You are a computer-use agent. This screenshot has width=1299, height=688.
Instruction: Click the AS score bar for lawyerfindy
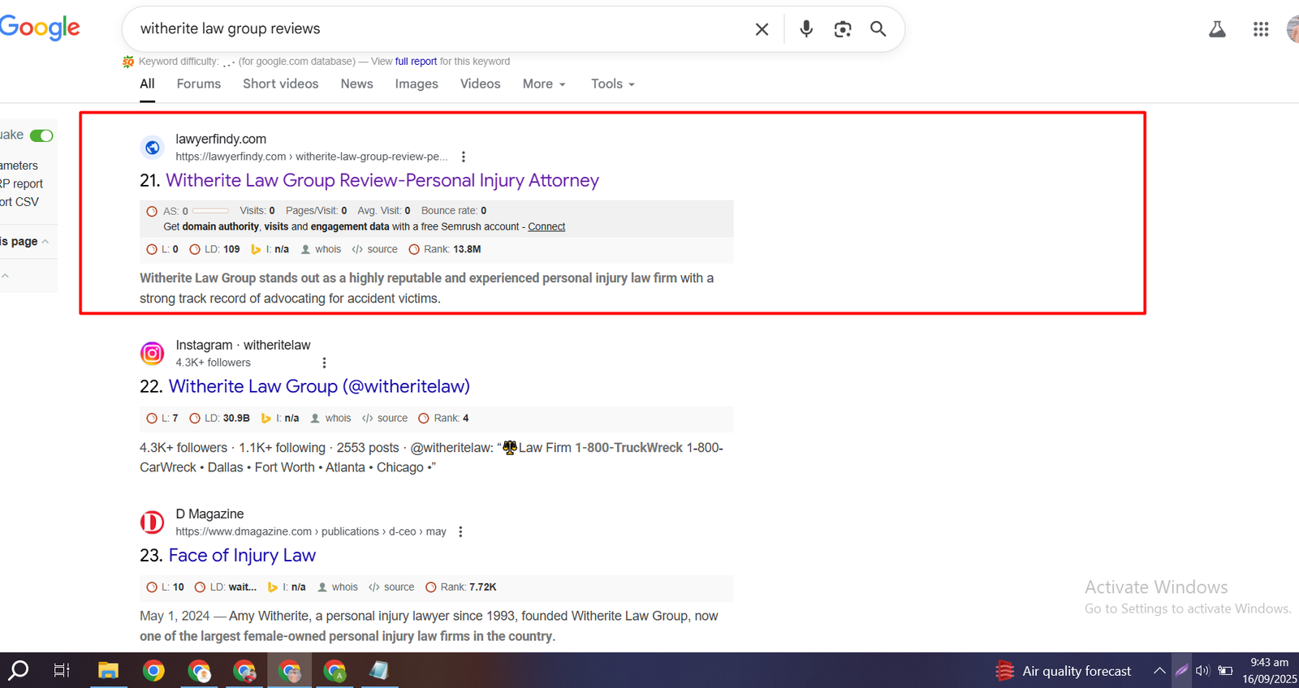pyautogui.click(x=210, y=211)
